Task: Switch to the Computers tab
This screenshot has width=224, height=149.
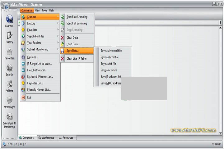Action: tap(27, 138)
